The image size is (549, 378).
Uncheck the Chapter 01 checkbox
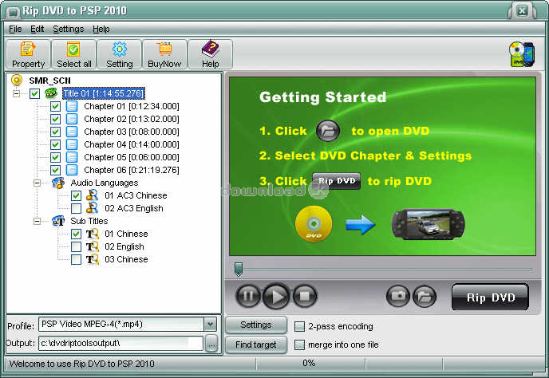pos(55,106)
